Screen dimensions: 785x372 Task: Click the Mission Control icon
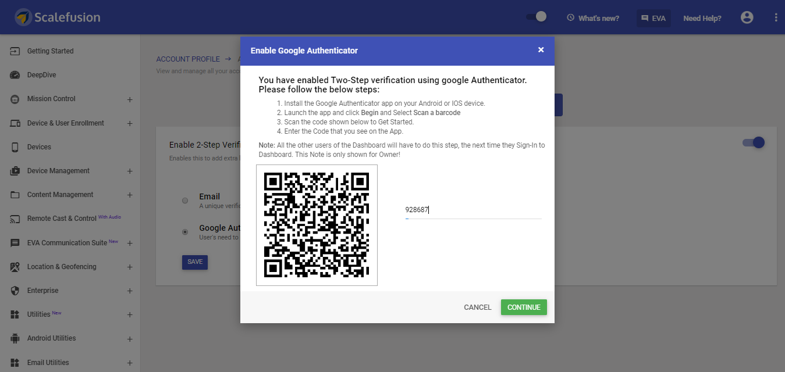(x=15, y=99)
